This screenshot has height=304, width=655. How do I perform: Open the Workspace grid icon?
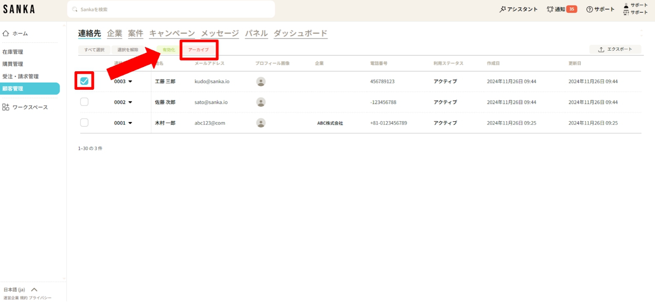pos(6,107)
